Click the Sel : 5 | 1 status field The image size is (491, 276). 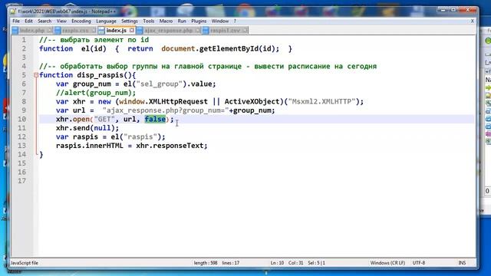[x=316, y=263]
